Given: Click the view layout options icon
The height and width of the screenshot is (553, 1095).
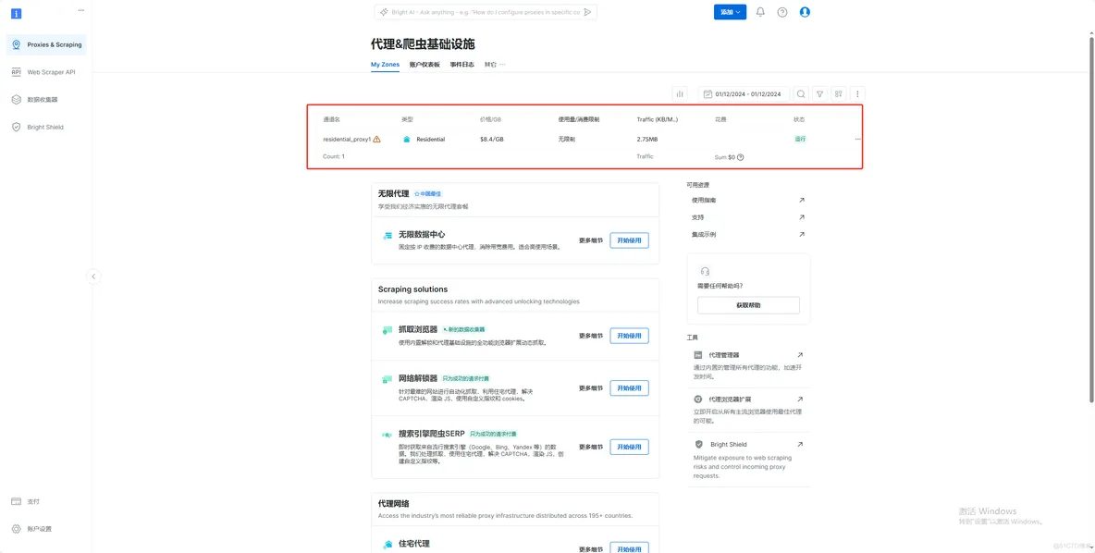Looking at the screenshot, I should tap(839, 93).
